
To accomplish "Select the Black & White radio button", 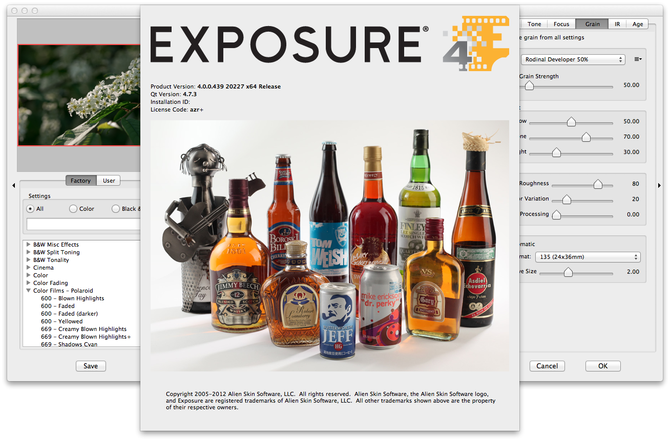I will click(116, 209).
